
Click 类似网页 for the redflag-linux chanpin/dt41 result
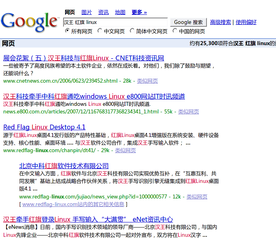[125, 150]
